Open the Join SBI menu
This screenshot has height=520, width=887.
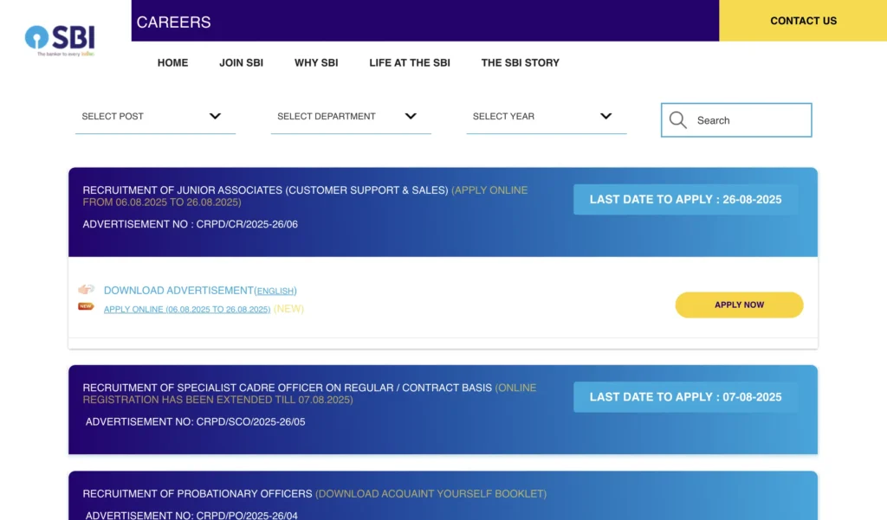pyautogui.click(x=241, y=62)
